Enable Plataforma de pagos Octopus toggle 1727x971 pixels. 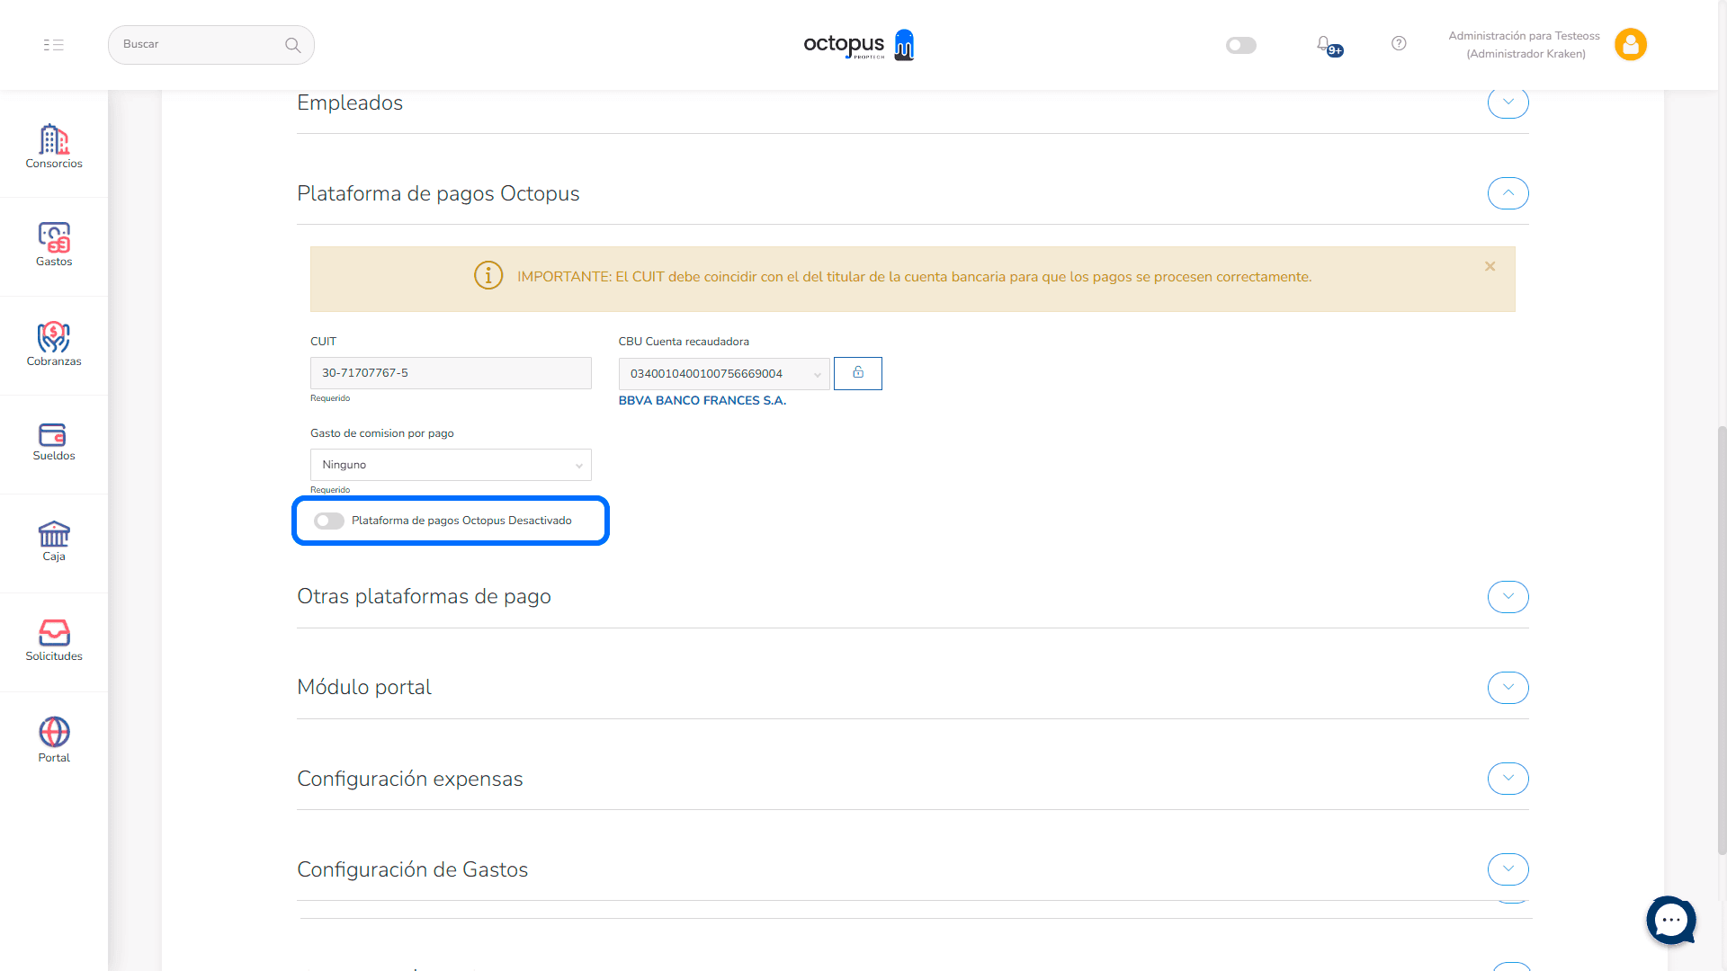click(329, 521)
